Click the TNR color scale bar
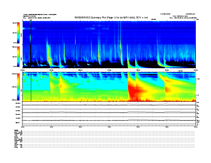 click(18, 87)
